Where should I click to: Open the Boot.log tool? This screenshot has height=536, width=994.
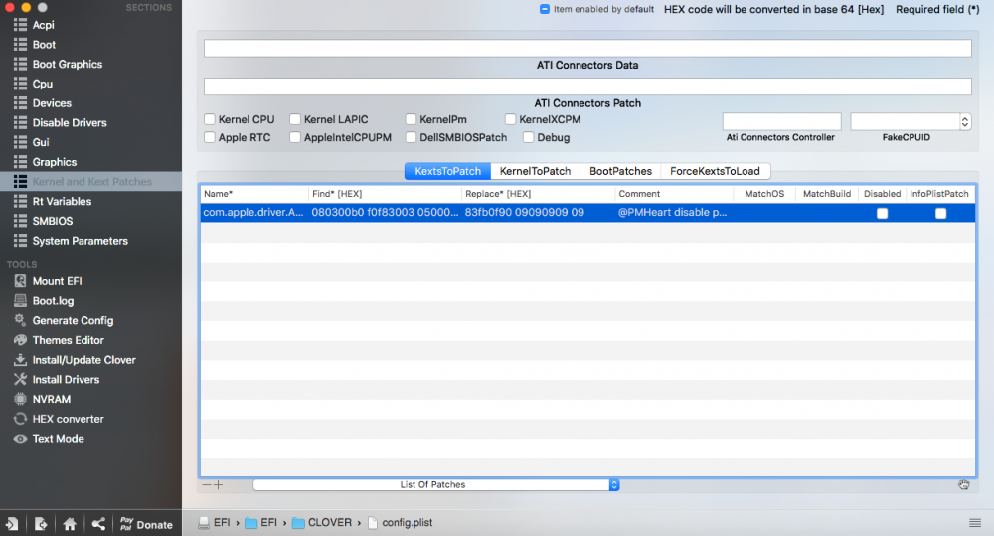(x=54, y=301)
